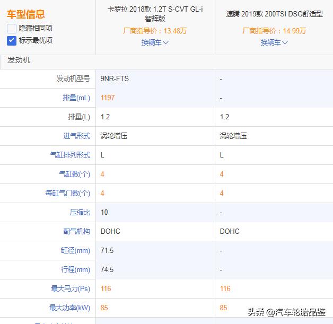This screenshot has width=333, height=324.
Task: Click the 配气机构 parameter link
Action: point(77,231)
